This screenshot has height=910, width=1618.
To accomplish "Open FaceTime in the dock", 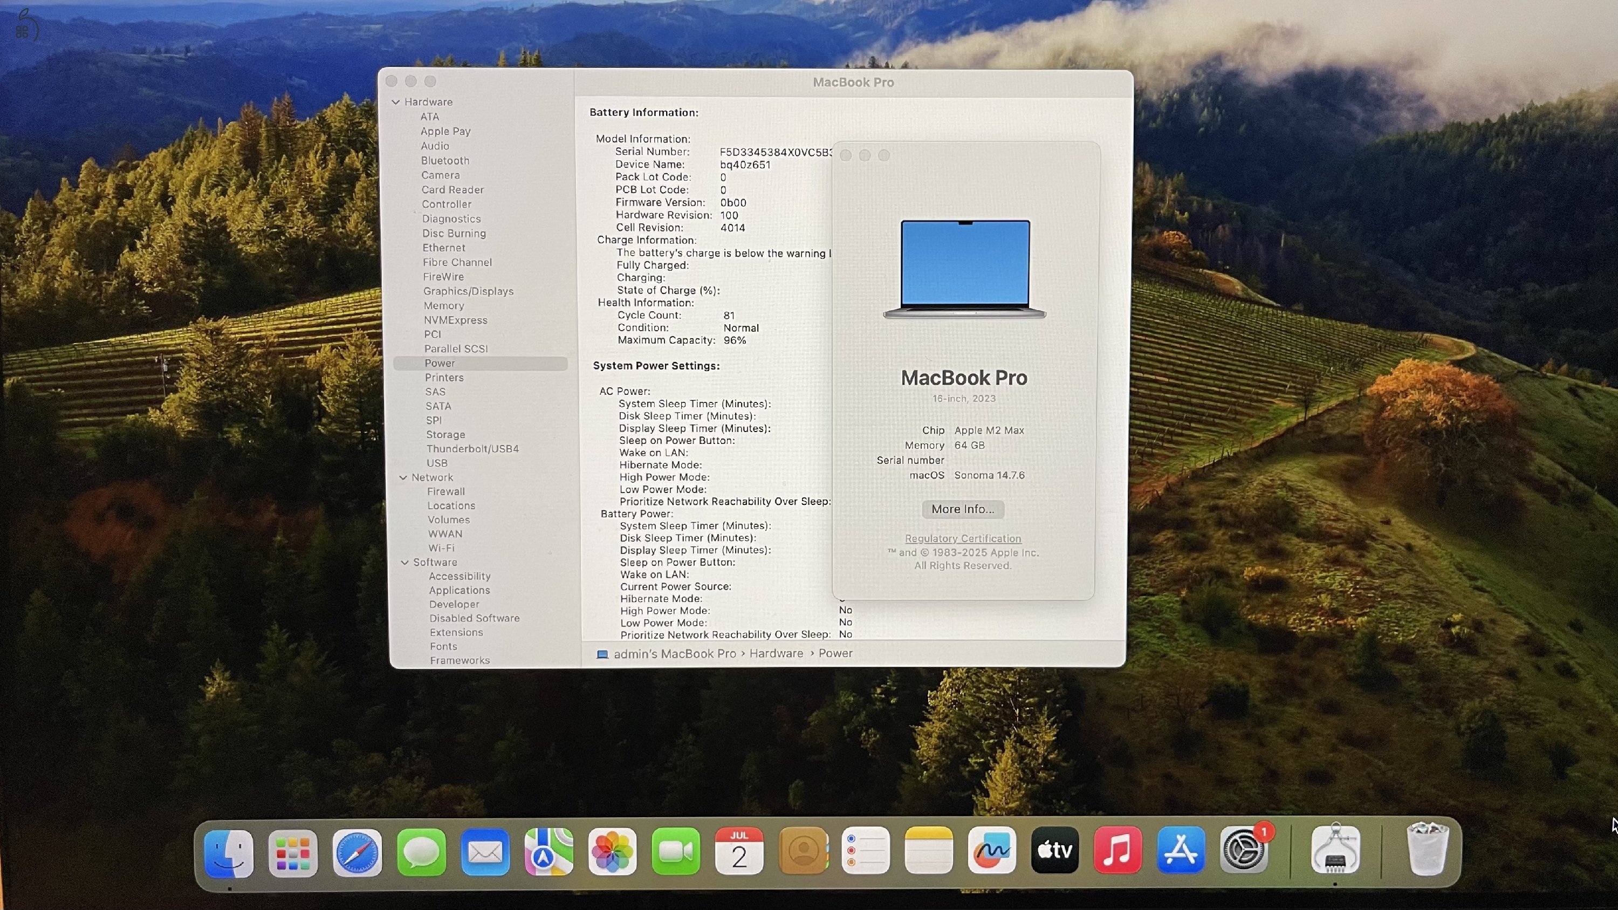I will 676,852.
